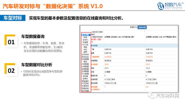Screen dimensions: 185x104
Task: Go to the 操控 category
Action: [x=85, y=62]
